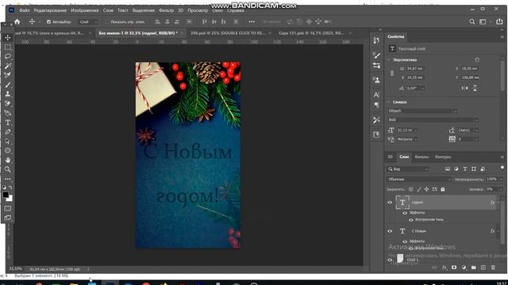Image resolution: width=508 pixels, height=285 pixels.
Task: Select the Hand tool
Action: [8, 160]
